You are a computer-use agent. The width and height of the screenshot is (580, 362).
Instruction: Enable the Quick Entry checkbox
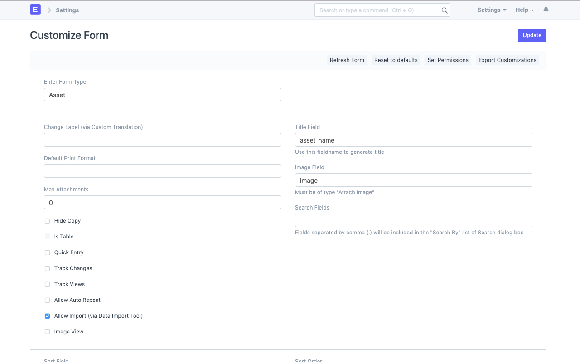point(47,252)
